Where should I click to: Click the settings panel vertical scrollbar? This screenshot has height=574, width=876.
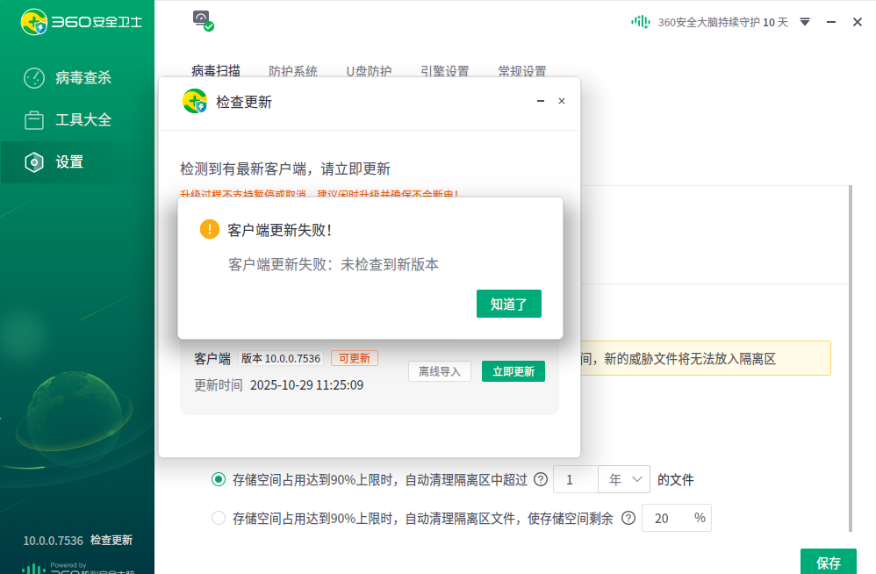(x=851, y=358)
